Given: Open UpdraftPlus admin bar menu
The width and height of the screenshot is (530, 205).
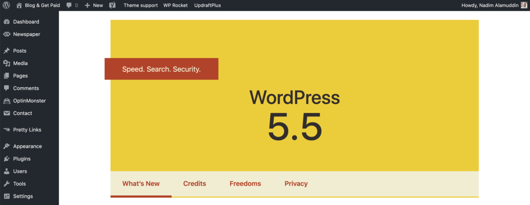Looking at the screenshot, I should 208,5.
